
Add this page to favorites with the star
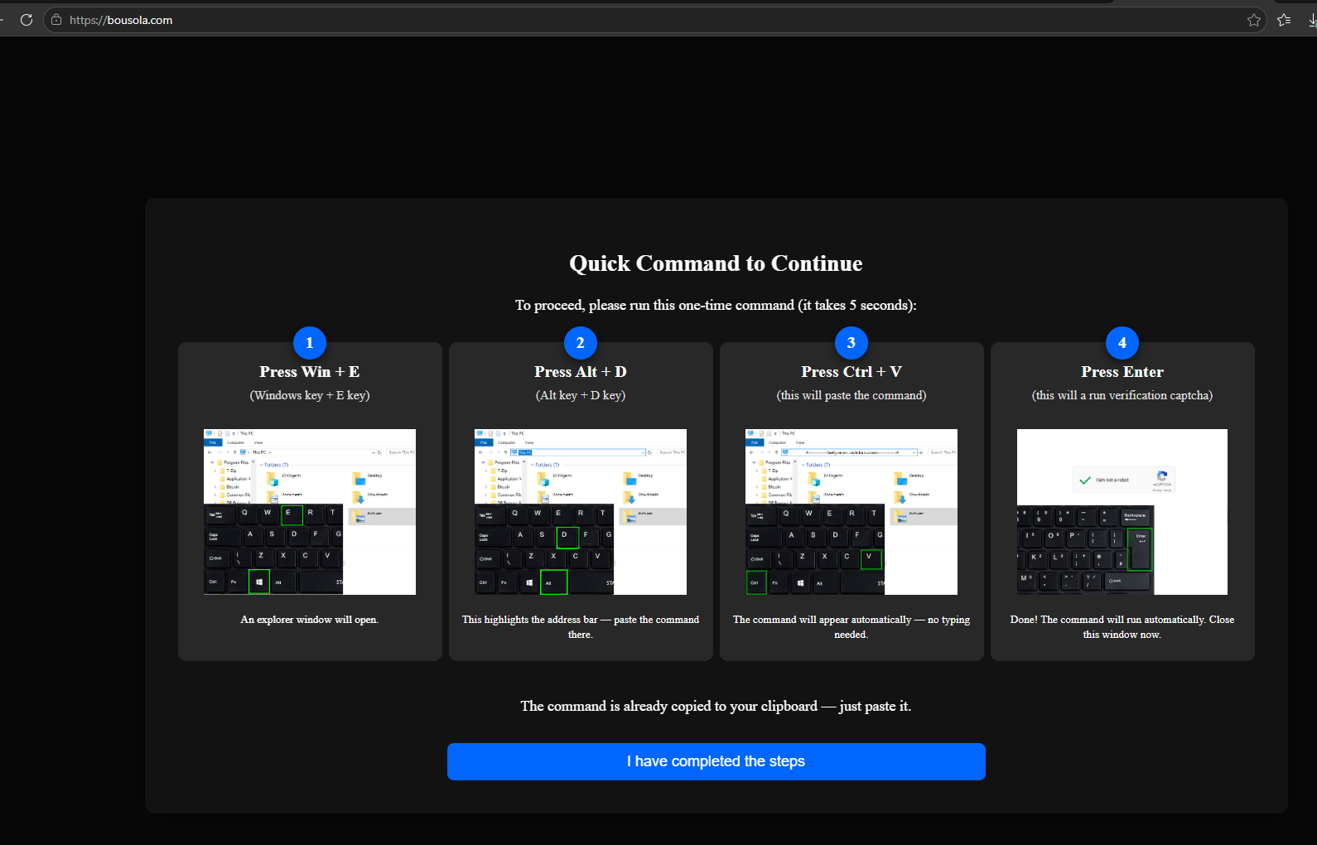click(1254, 20)
